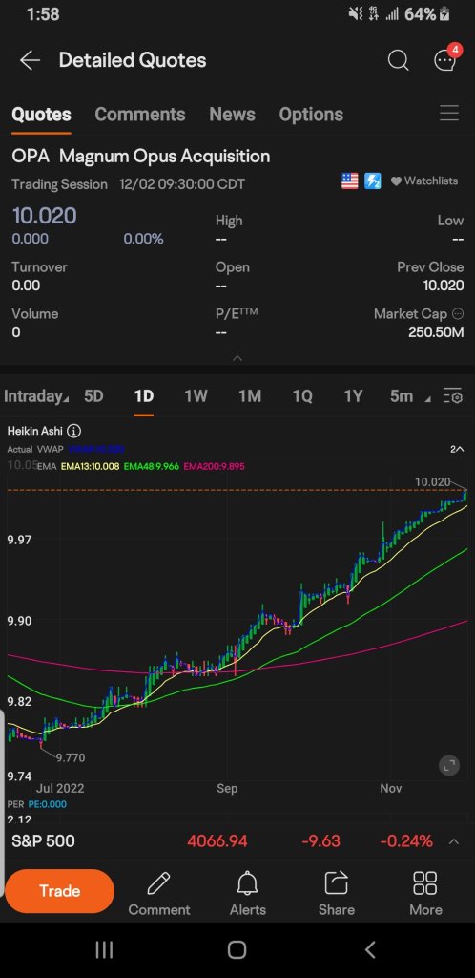Tap the US flag market icon

click(350, 181)
